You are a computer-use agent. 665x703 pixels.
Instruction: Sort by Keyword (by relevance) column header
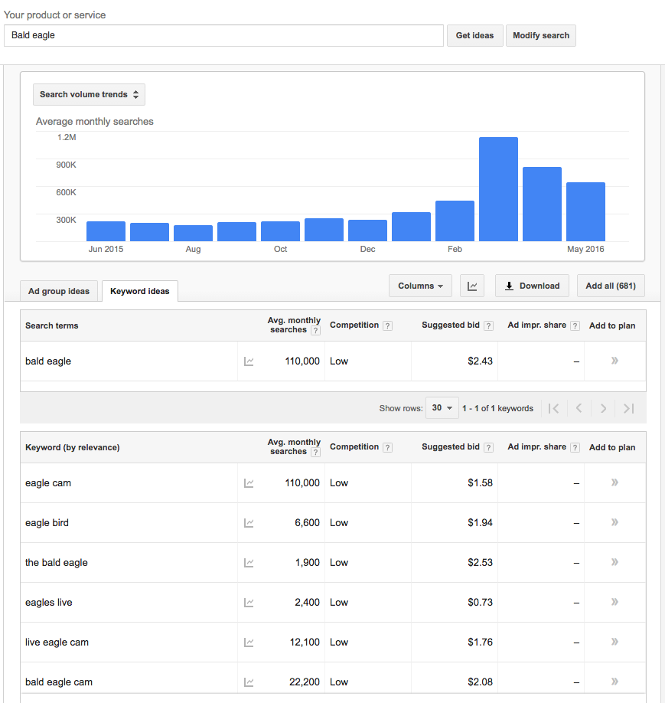coord(73,447)
